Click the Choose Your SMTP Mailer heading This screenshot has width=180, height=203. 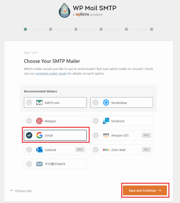52,61
